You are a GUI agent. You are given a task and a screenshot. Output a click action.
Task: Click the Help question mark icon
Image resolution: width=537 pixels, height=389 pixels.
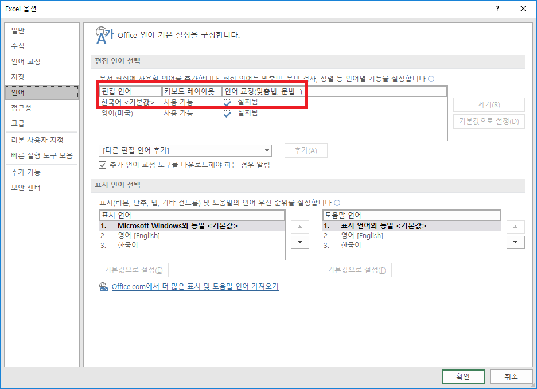tap(497, 9)
